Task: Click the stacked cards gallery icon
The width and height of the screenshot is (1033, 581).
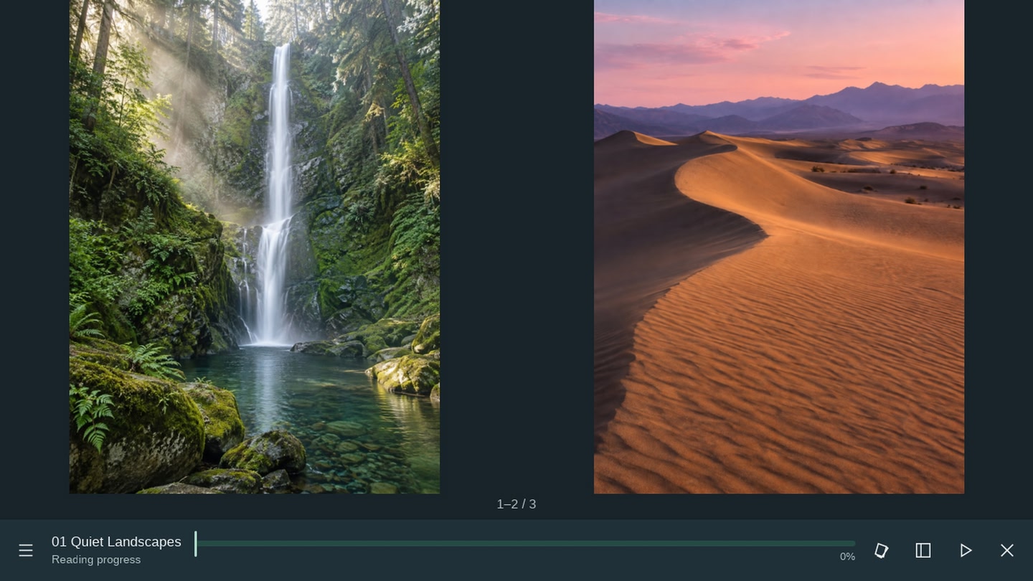Action: click(881, 550)
